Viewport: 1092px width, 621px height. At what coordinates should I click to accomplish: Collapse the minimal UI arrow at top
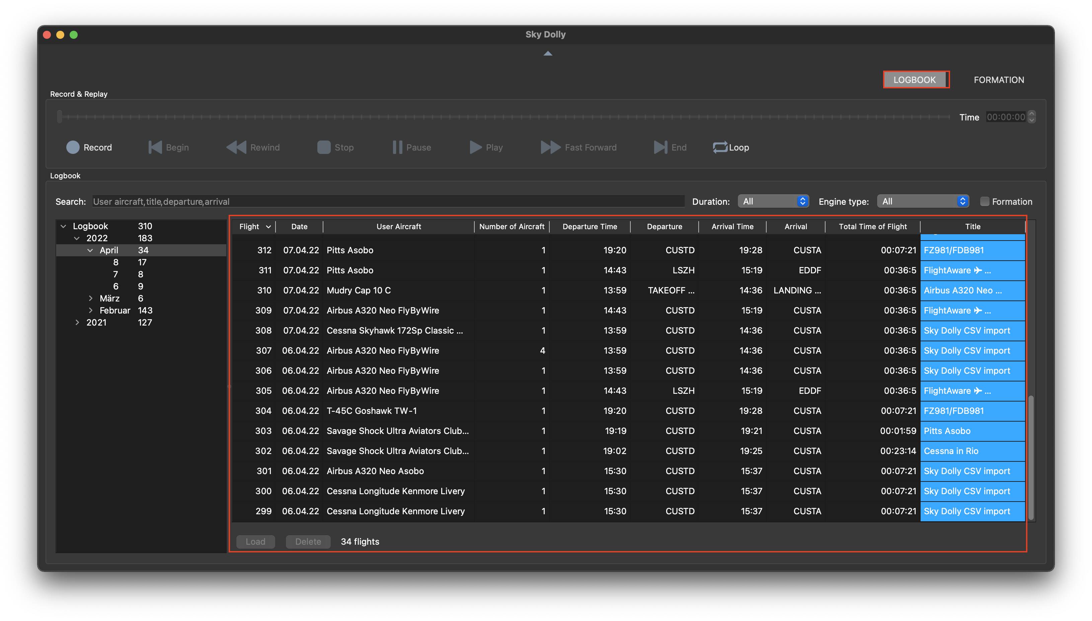point(547,53)
